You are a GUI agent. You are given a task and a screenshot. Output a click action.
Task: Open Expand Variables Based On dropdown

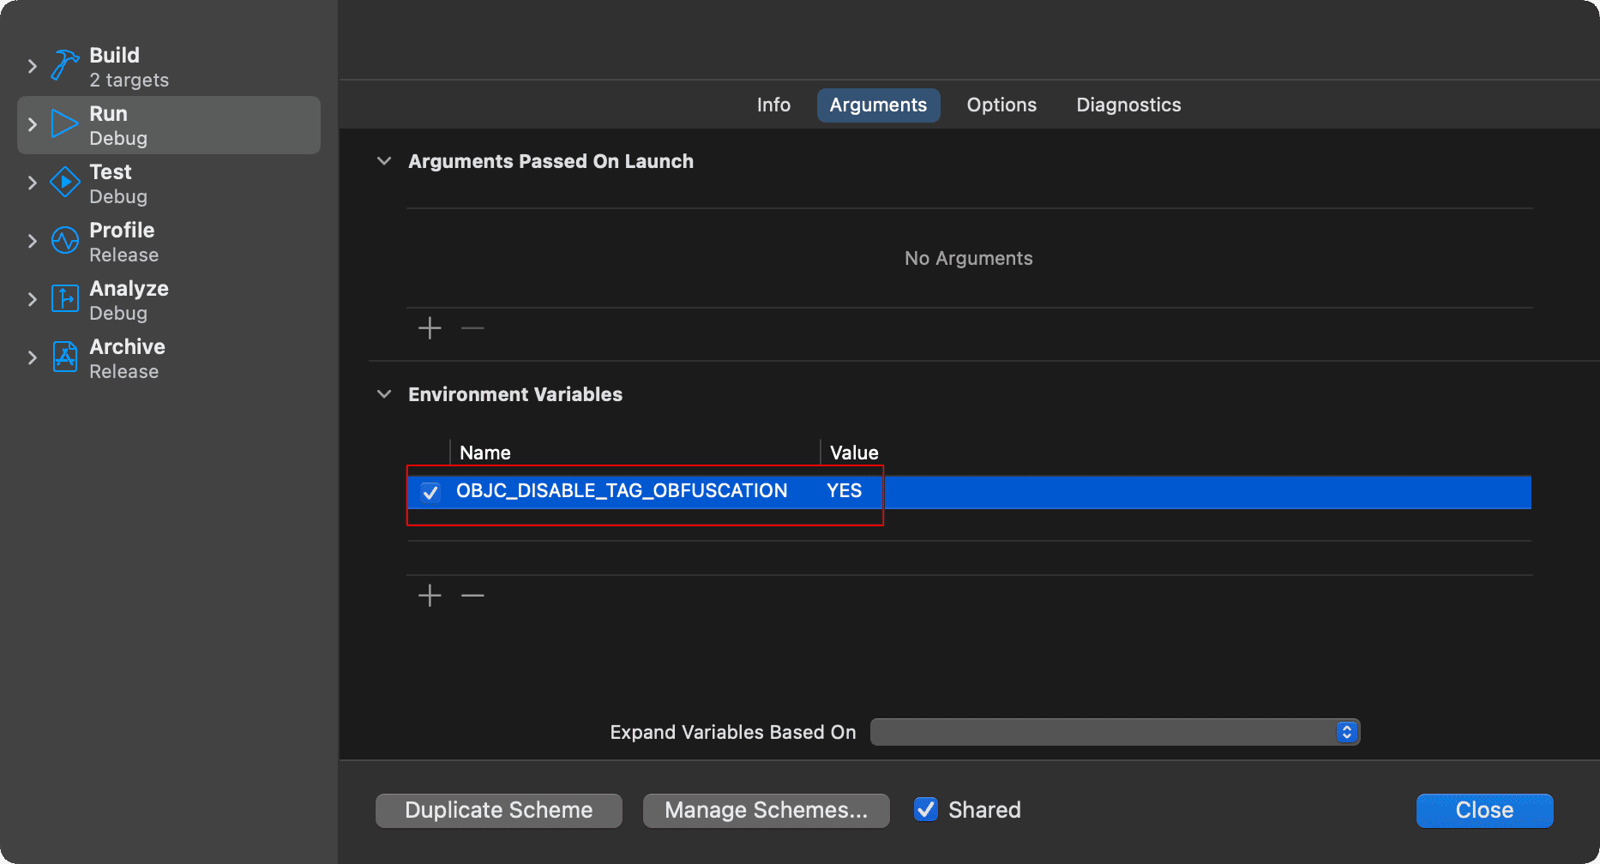[1115, 732]
